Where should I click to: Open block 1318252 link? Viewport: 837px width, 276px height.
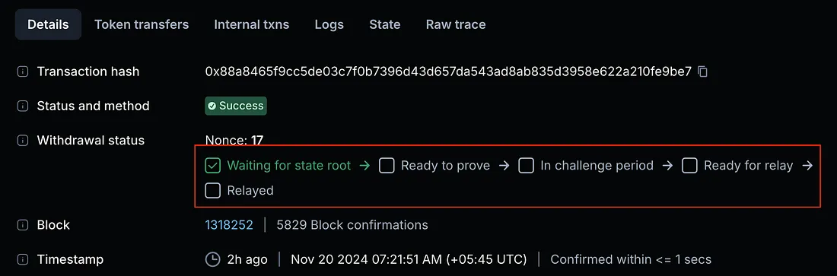(x=229, y=225)
